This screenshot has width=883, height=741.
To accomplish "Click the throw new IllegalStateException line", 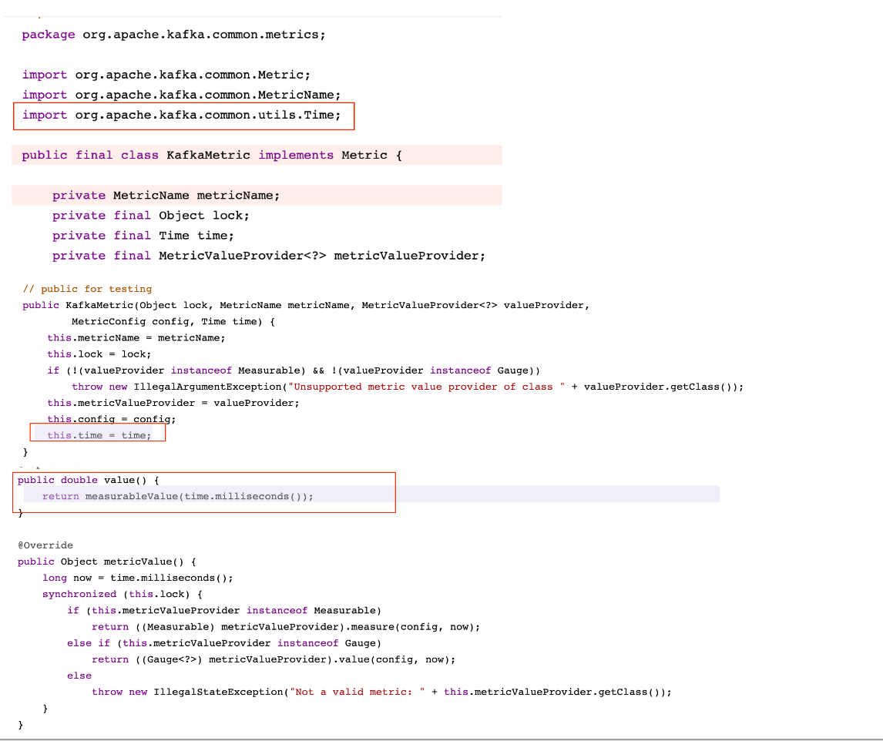I will [x=382, y=692].
